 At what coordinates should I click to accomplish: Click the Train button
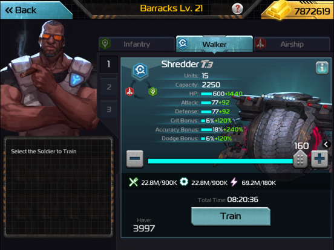point(231,216)
